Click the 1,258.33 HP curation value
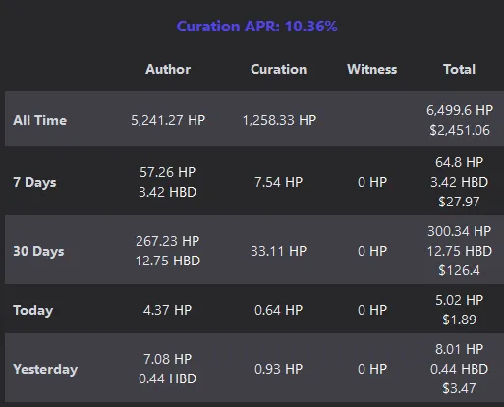 click(279, 120)
